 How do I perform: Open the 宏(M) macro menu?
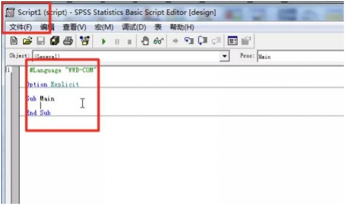click(104, 27)
